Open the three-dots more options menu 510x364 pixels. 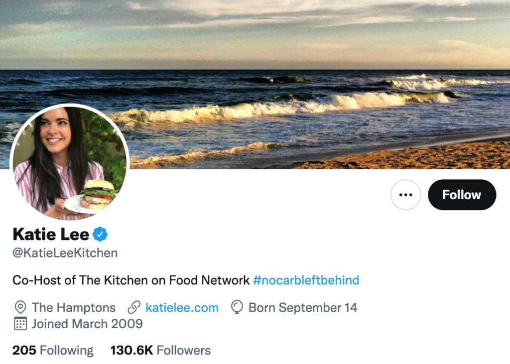click(405, 195)
